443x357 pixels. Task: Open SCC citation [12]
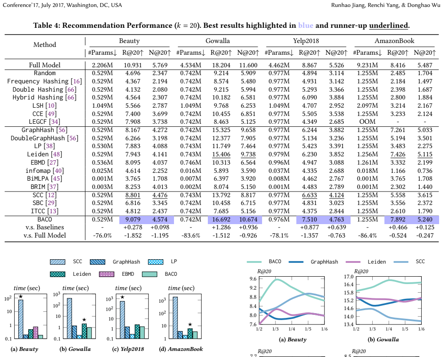[x=51, y=195]
